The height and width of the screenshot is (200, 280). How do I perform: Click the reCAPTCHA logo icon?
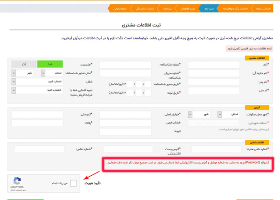coord(17,181)
